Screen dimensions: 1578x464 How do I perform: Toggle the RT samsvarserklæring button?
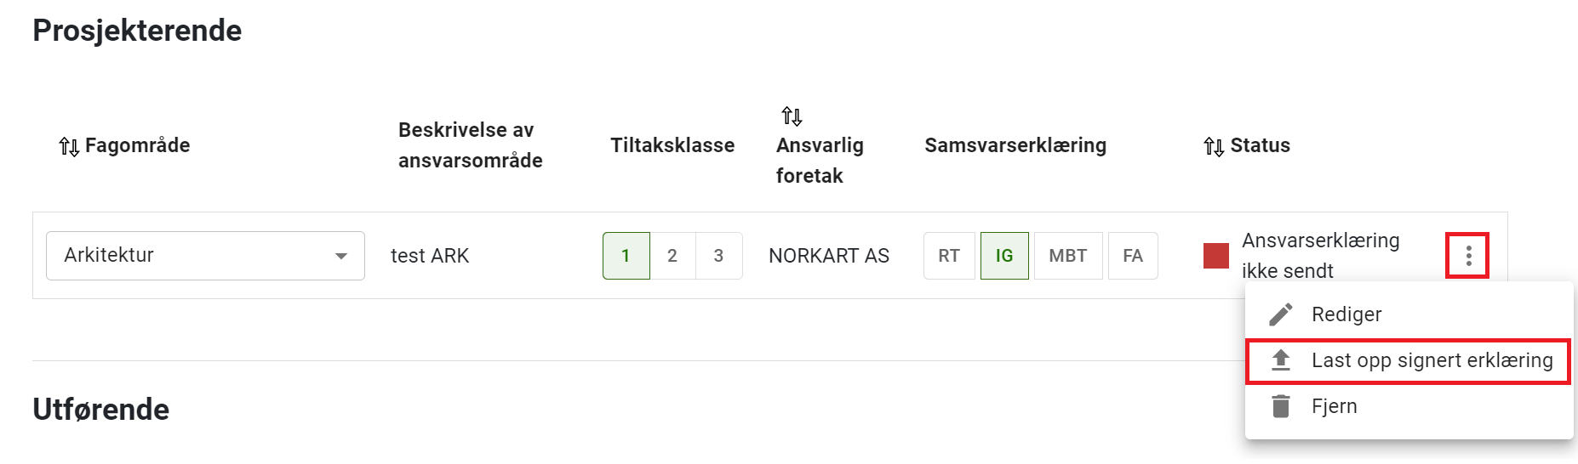click(x=949, y=256)
